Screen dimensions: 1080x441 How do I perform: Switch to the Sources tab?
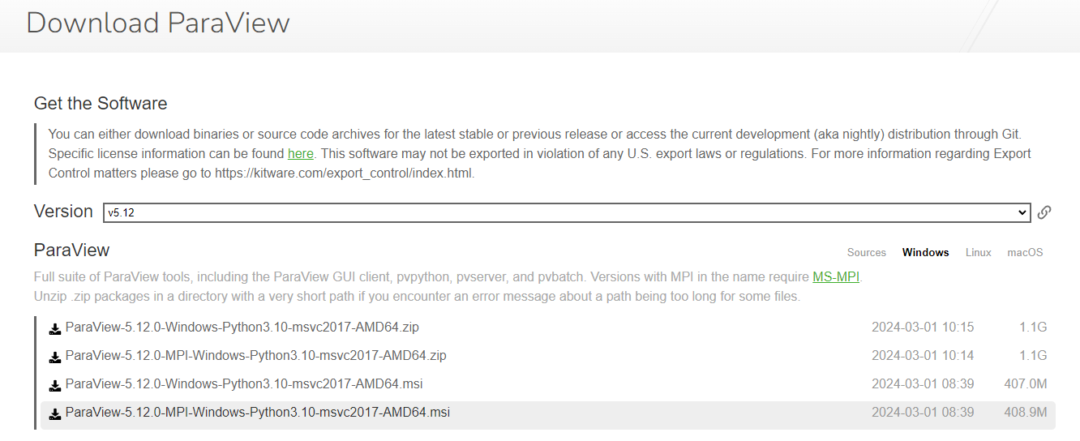(866, 253)
